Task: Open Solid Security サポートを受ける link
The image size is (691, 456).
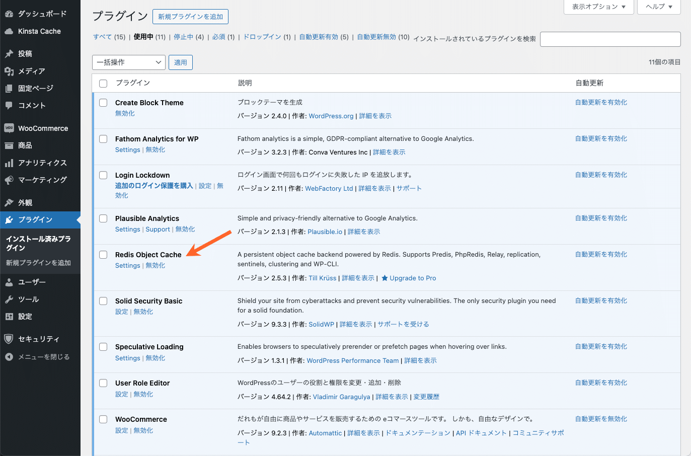Action: click(403, 324)
